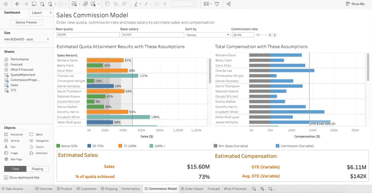Click the Show Me button
The width and height of the screenshot is (372, 193).
click(355, 4)
